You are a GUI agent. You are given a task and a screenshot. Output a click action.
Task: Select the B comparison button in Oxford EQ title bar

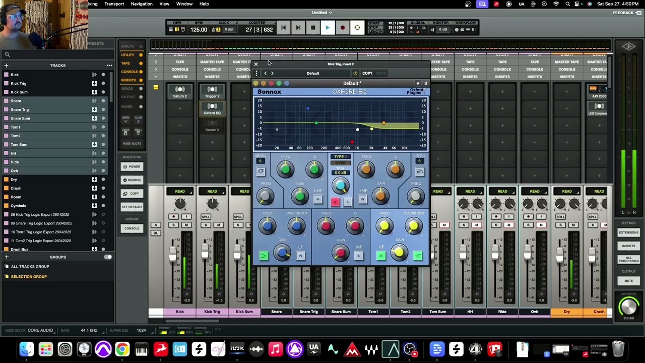pos(425,83)
